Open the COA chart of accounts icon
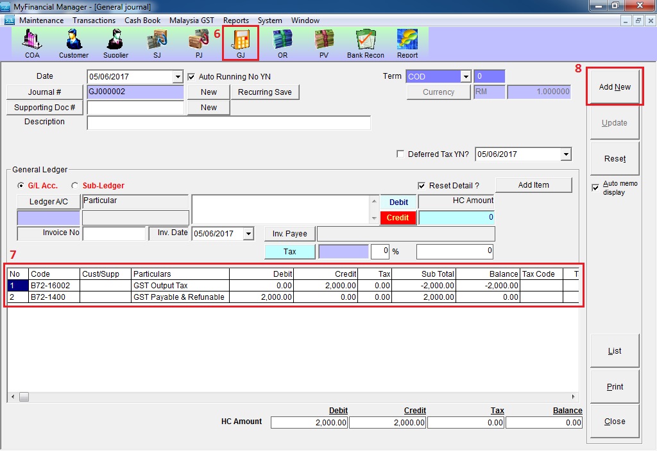This screenshot has width=657, height=451. (32, 43)
